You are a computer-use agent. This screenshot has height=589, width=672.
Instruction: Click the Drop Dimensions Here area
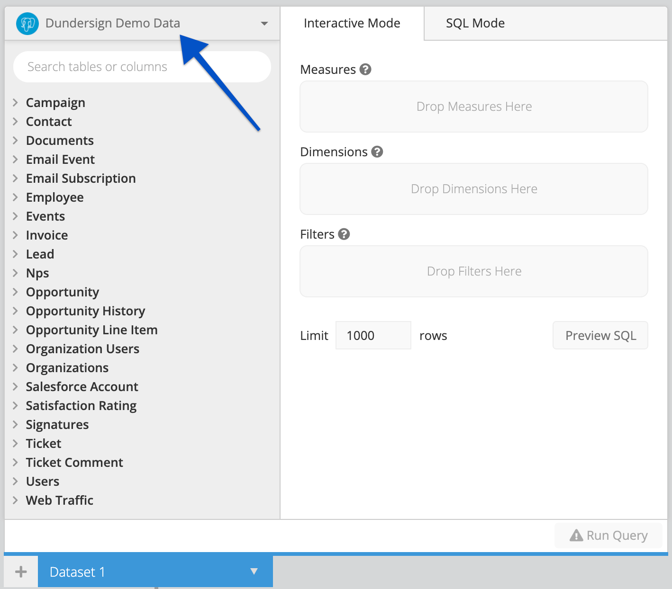click(x=474, y=189)
